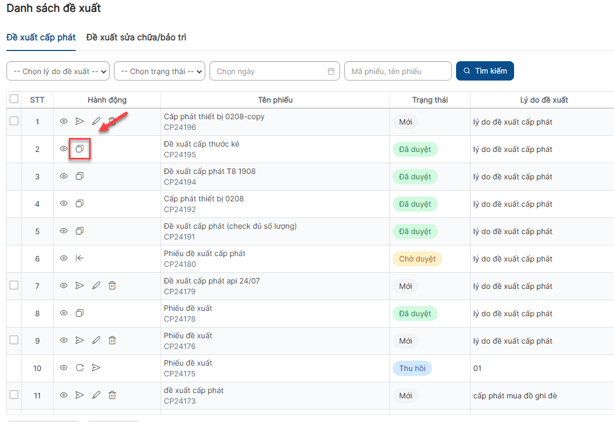Switch to 'Đề xuất sửa chữa/bảo trì' tab
The height and width of the screenshot is (422, 614).
click(x=136, y=38)
